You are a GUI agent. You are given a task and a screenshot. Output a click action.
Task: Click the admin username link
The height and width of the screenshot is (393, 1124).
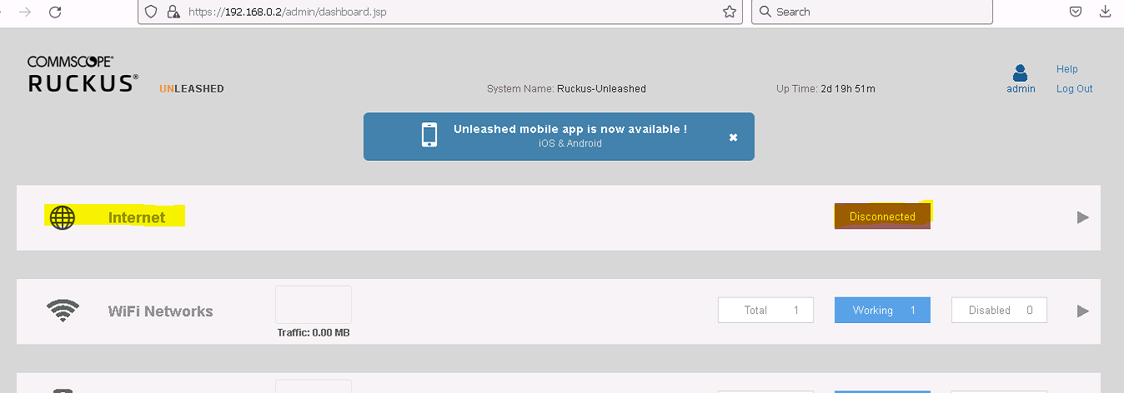(1021, 89)
